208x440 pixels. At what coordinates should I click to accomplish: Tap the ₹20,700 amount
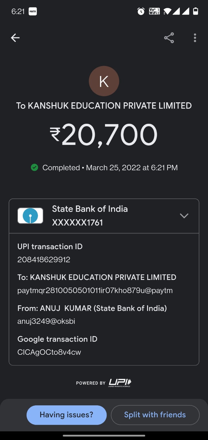point(104,135)
